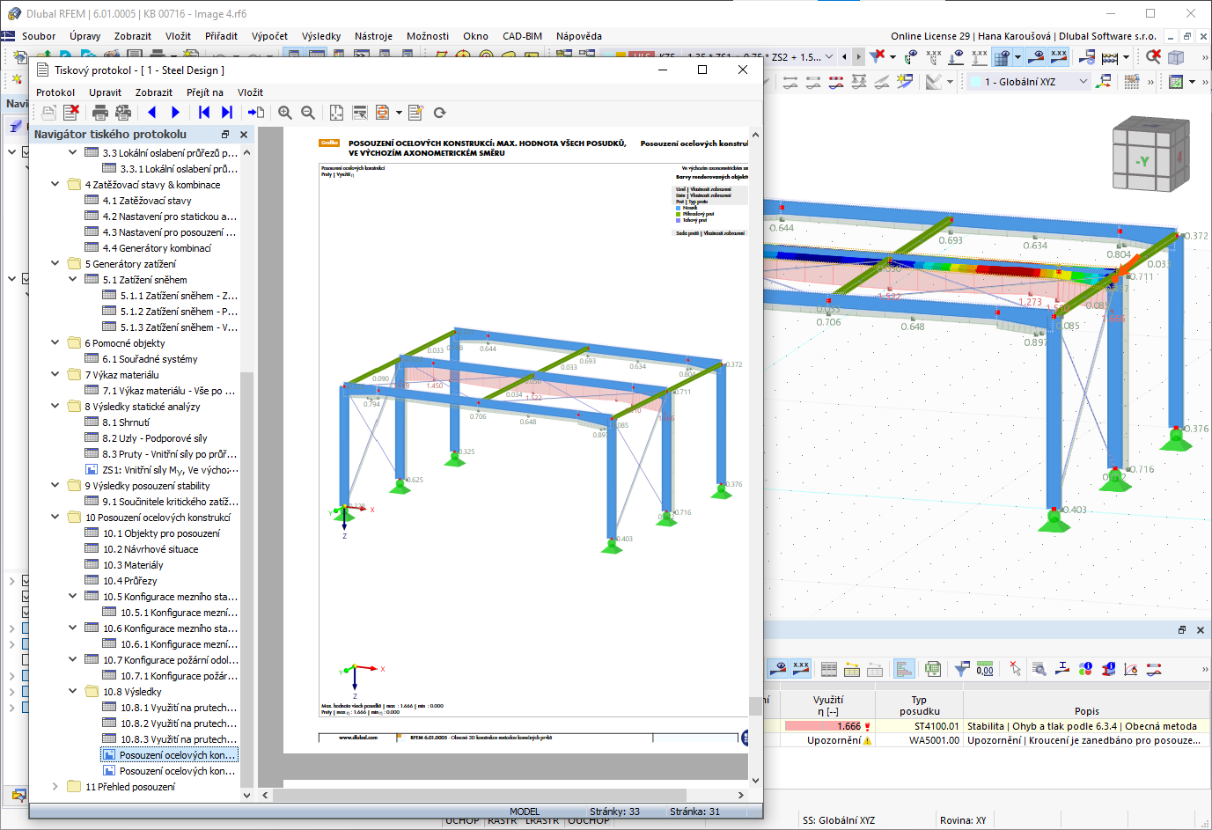Screen dimensions: 1212x830
Task: Print the protocol using the printer icon
Action: 99,113
